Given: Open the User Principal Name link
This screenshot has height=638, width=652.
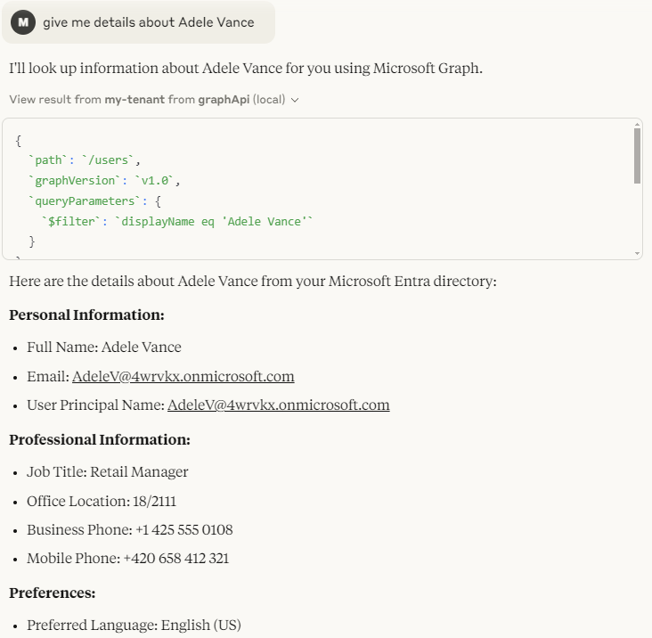Looking at the screenshot, I should (x=278, y=405).
